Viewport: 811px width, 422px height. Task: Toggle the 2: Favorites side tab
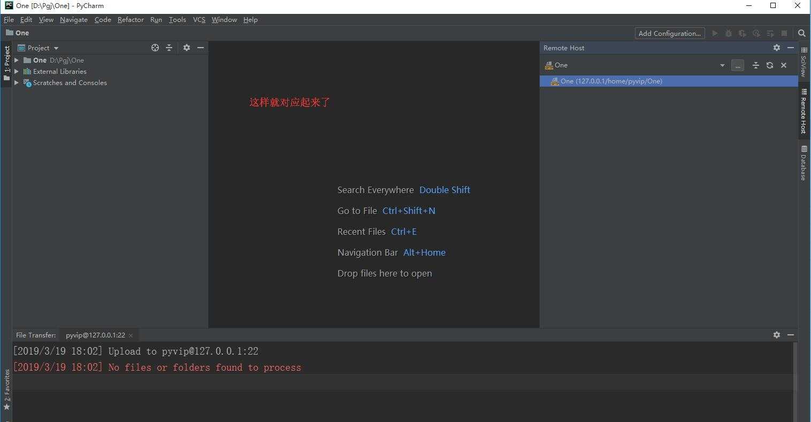tap(6, 389)
